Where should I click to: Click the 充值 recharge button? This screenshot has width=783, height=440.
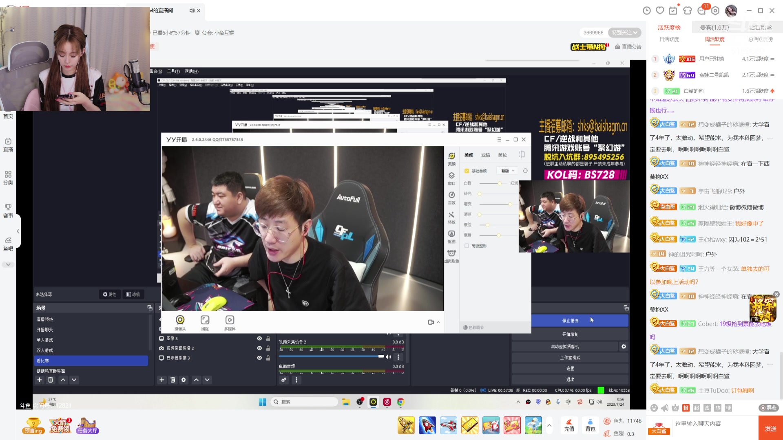[x=569, y=425]
